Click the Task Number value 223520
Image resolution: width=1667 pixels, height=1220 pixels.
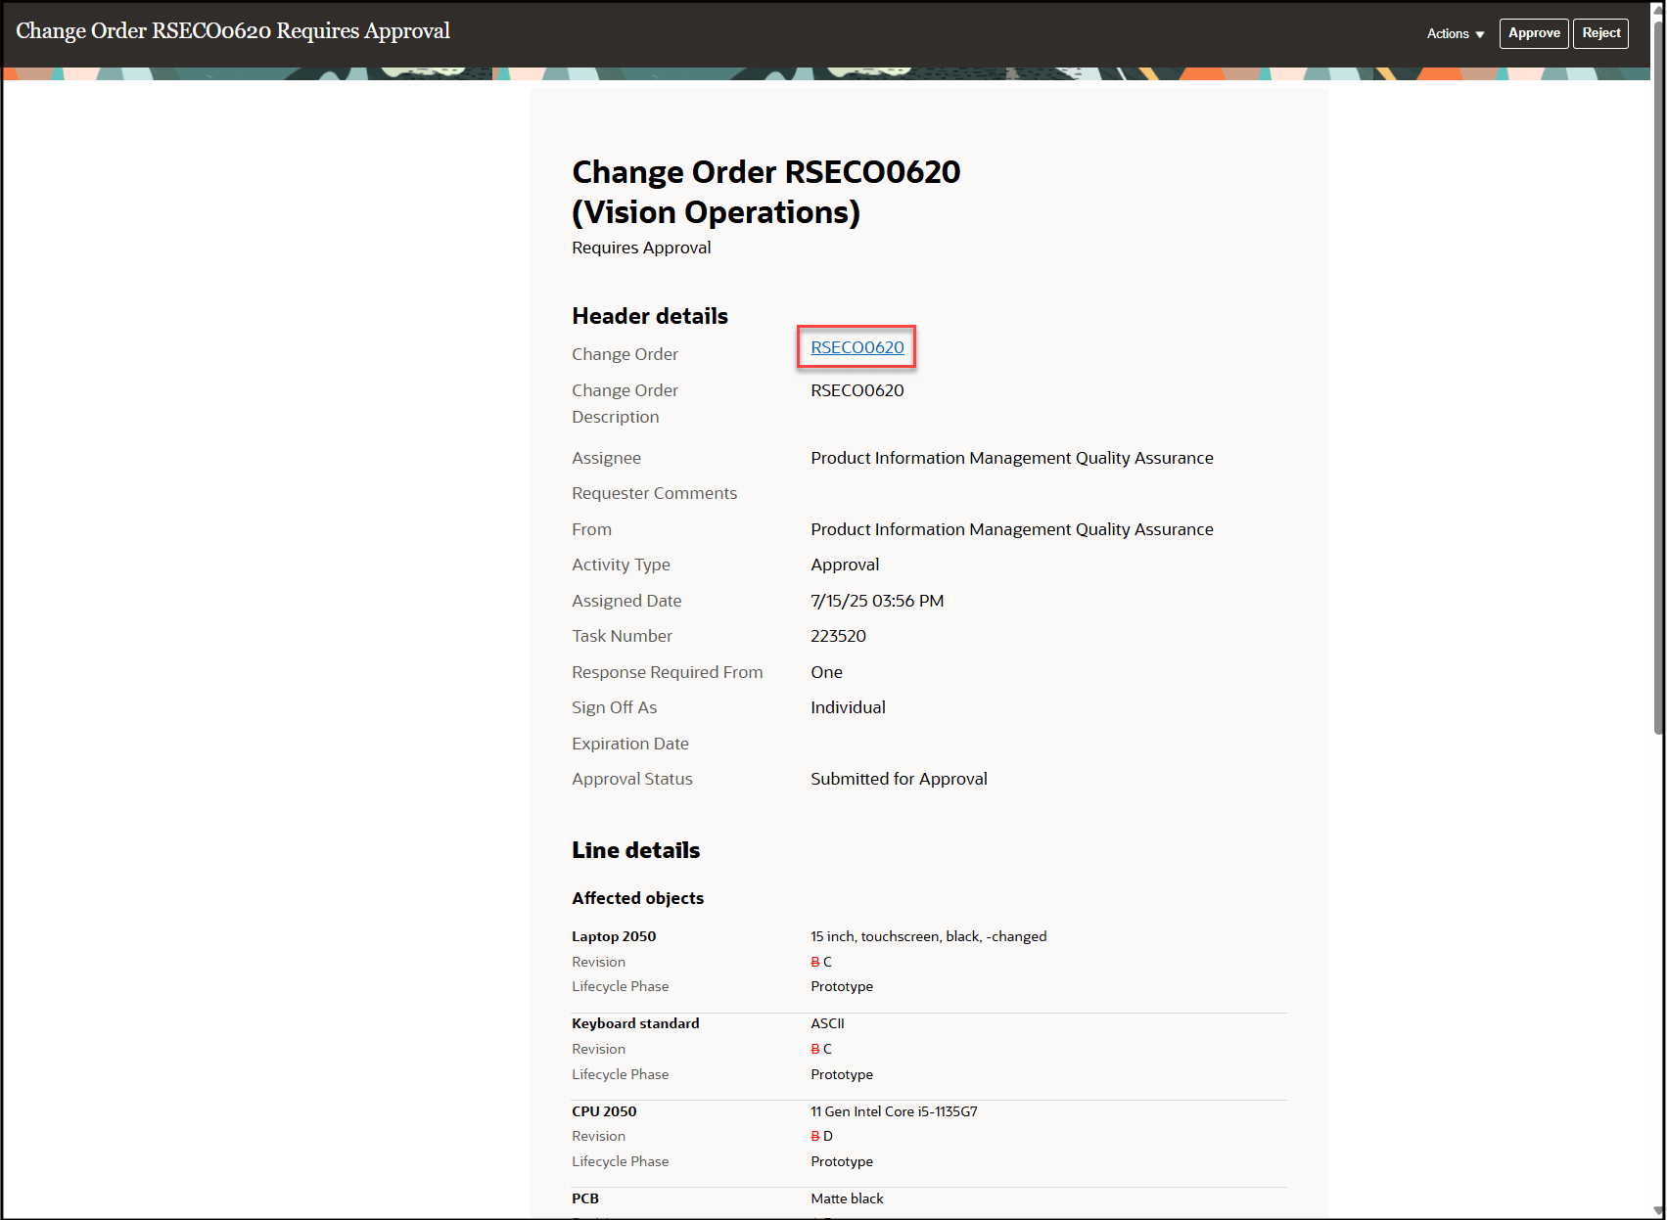(x=838, y=635)
